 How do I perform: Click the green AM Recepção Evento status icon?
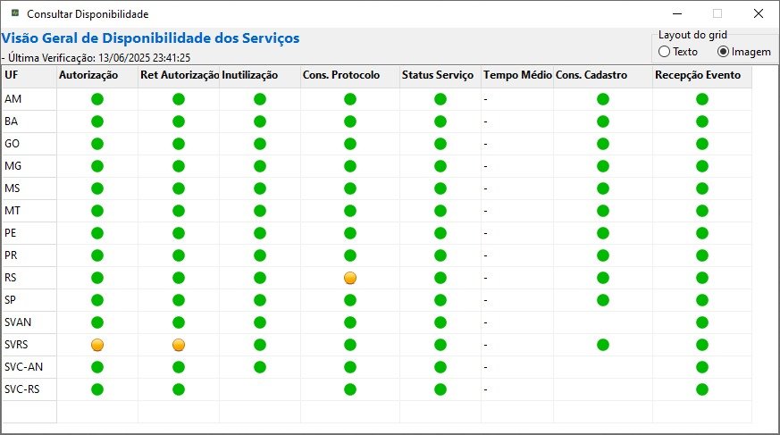tap(702, 99)
